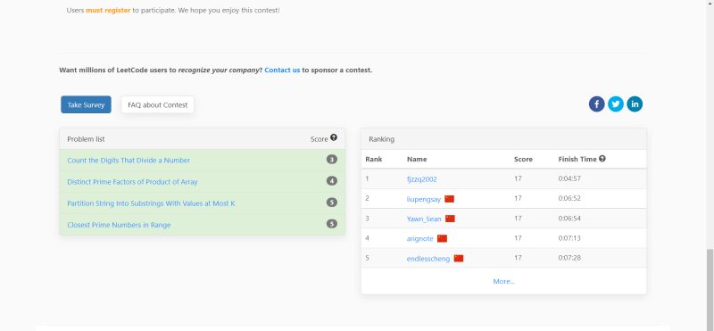Click the Score help question-mark icon
The image size is (714, 331).
pos(334,137)
